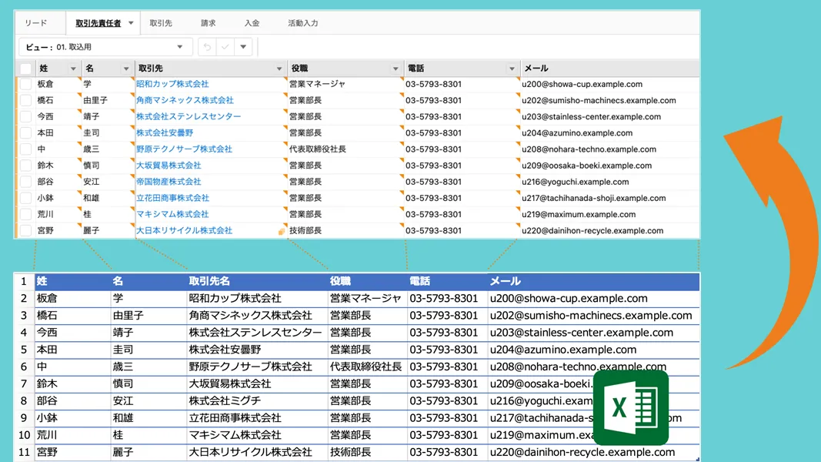Open the 取引先 column filter dropdown

[279, 69]
